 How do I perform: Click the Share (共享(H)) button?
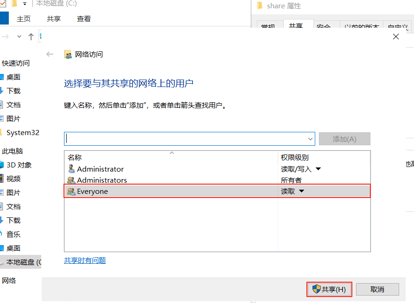click(329, 289)
